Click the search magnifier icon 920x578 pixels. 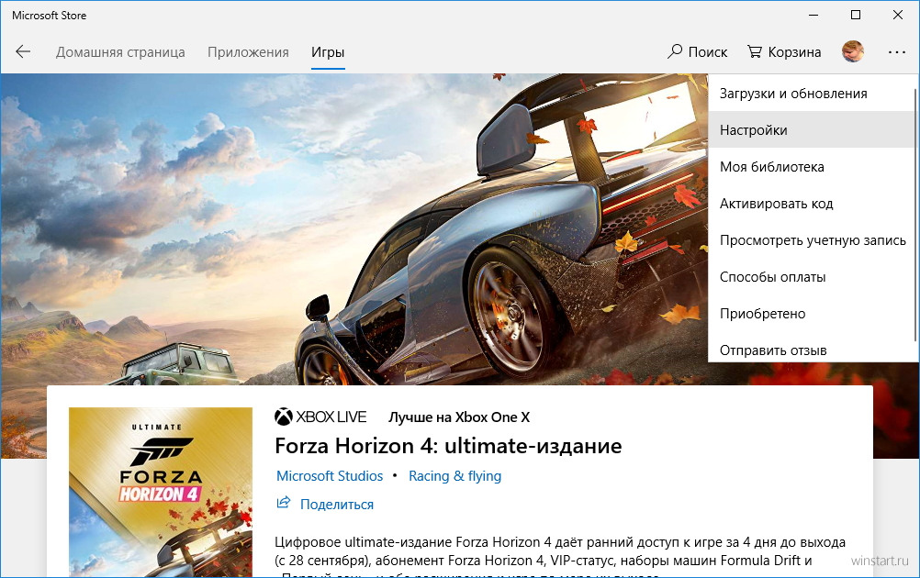click(x=675, y=51)
